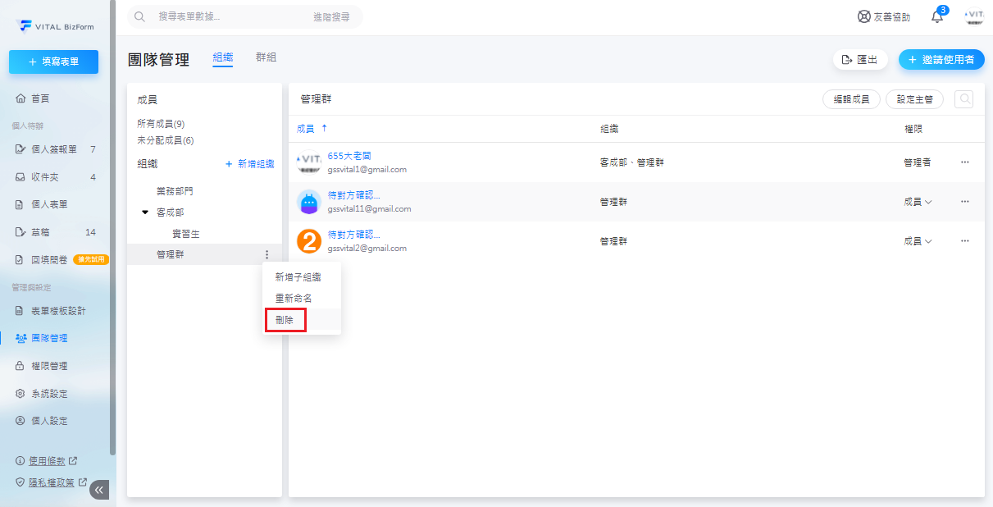Click the member search magnifier icon

963,99
